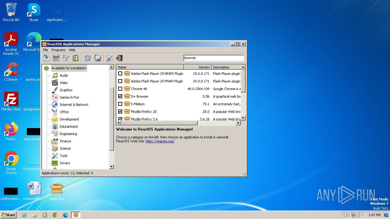This screenshot has width=390, height=219.
Task: Click the taskbar clock showing 3:47 PM
Action: 374,215
